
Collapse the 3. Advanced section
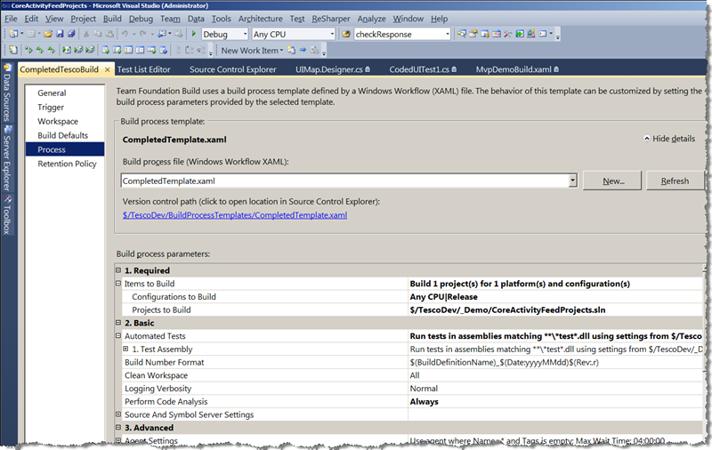[x=118, y=427]
